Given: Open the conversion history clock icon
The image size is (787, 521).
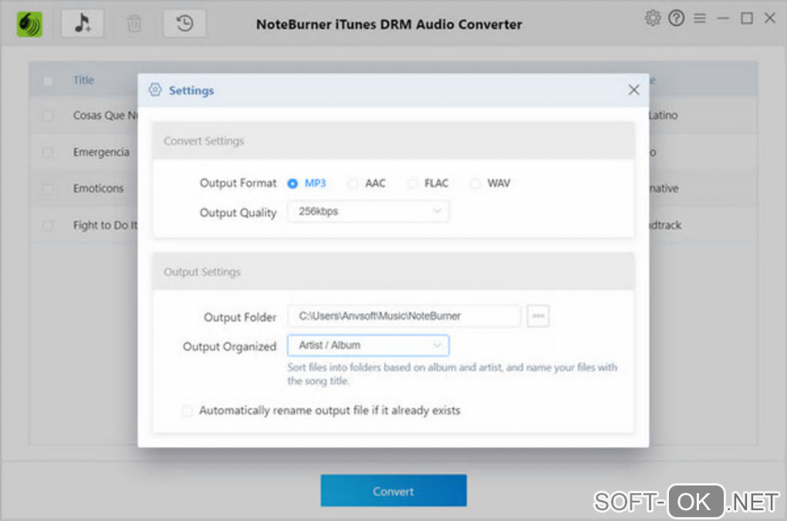Looking at the screenshot, I should coord(184,23).
